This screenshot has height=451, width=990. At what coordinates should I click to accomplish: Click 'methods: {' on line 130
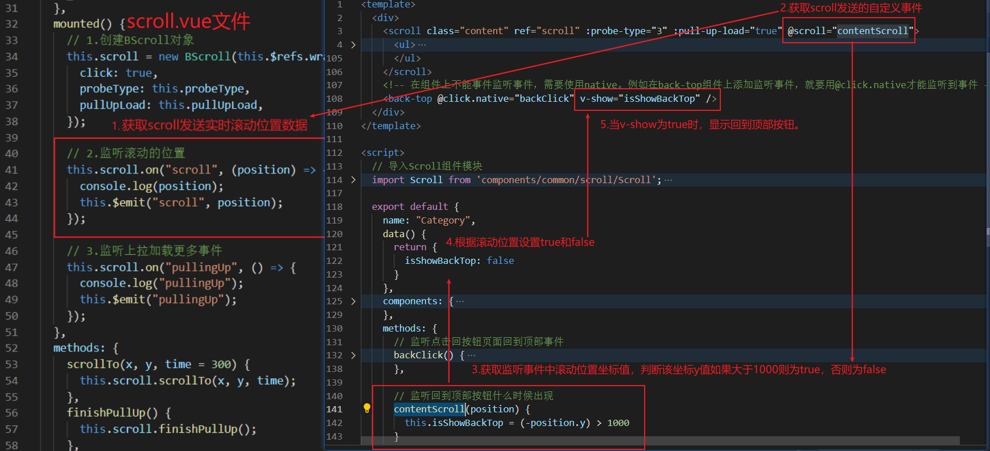click(410, 329)
